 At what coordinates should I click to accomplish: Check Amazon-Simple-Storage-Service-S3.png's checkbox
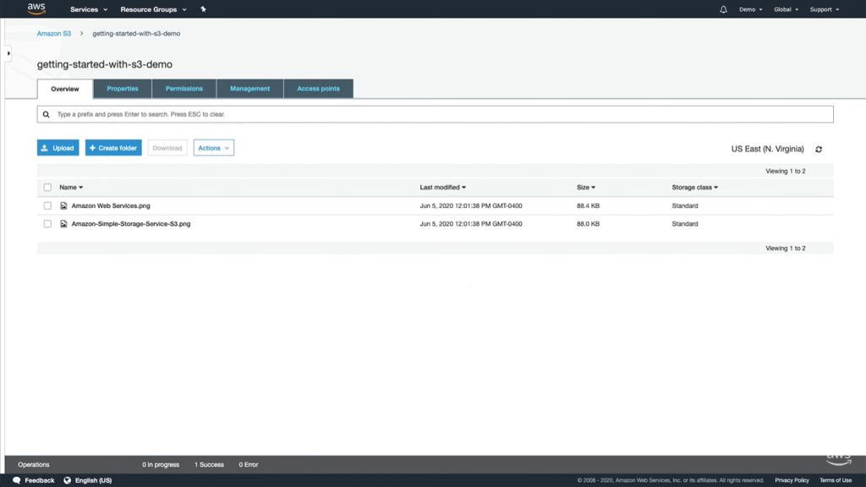[x=46, y=223]
